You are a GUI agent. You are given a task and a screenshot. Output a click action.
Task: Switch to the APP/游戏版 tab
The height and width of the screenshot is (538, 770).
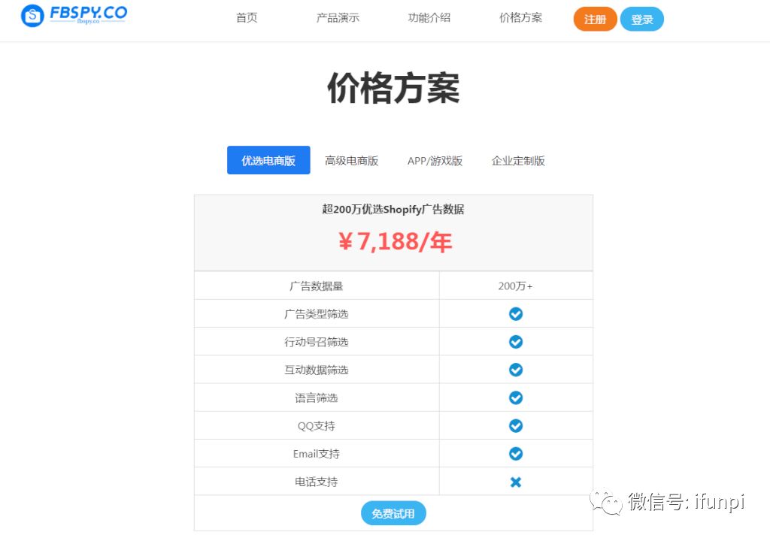pos(435,161)
